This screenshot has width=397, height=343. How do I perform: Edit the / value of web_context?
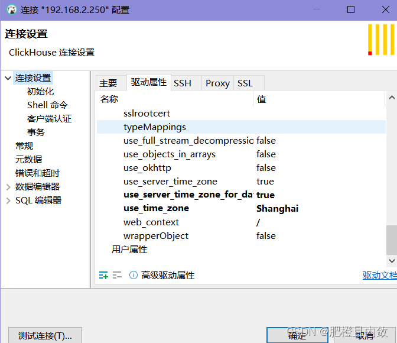[258, 222]
